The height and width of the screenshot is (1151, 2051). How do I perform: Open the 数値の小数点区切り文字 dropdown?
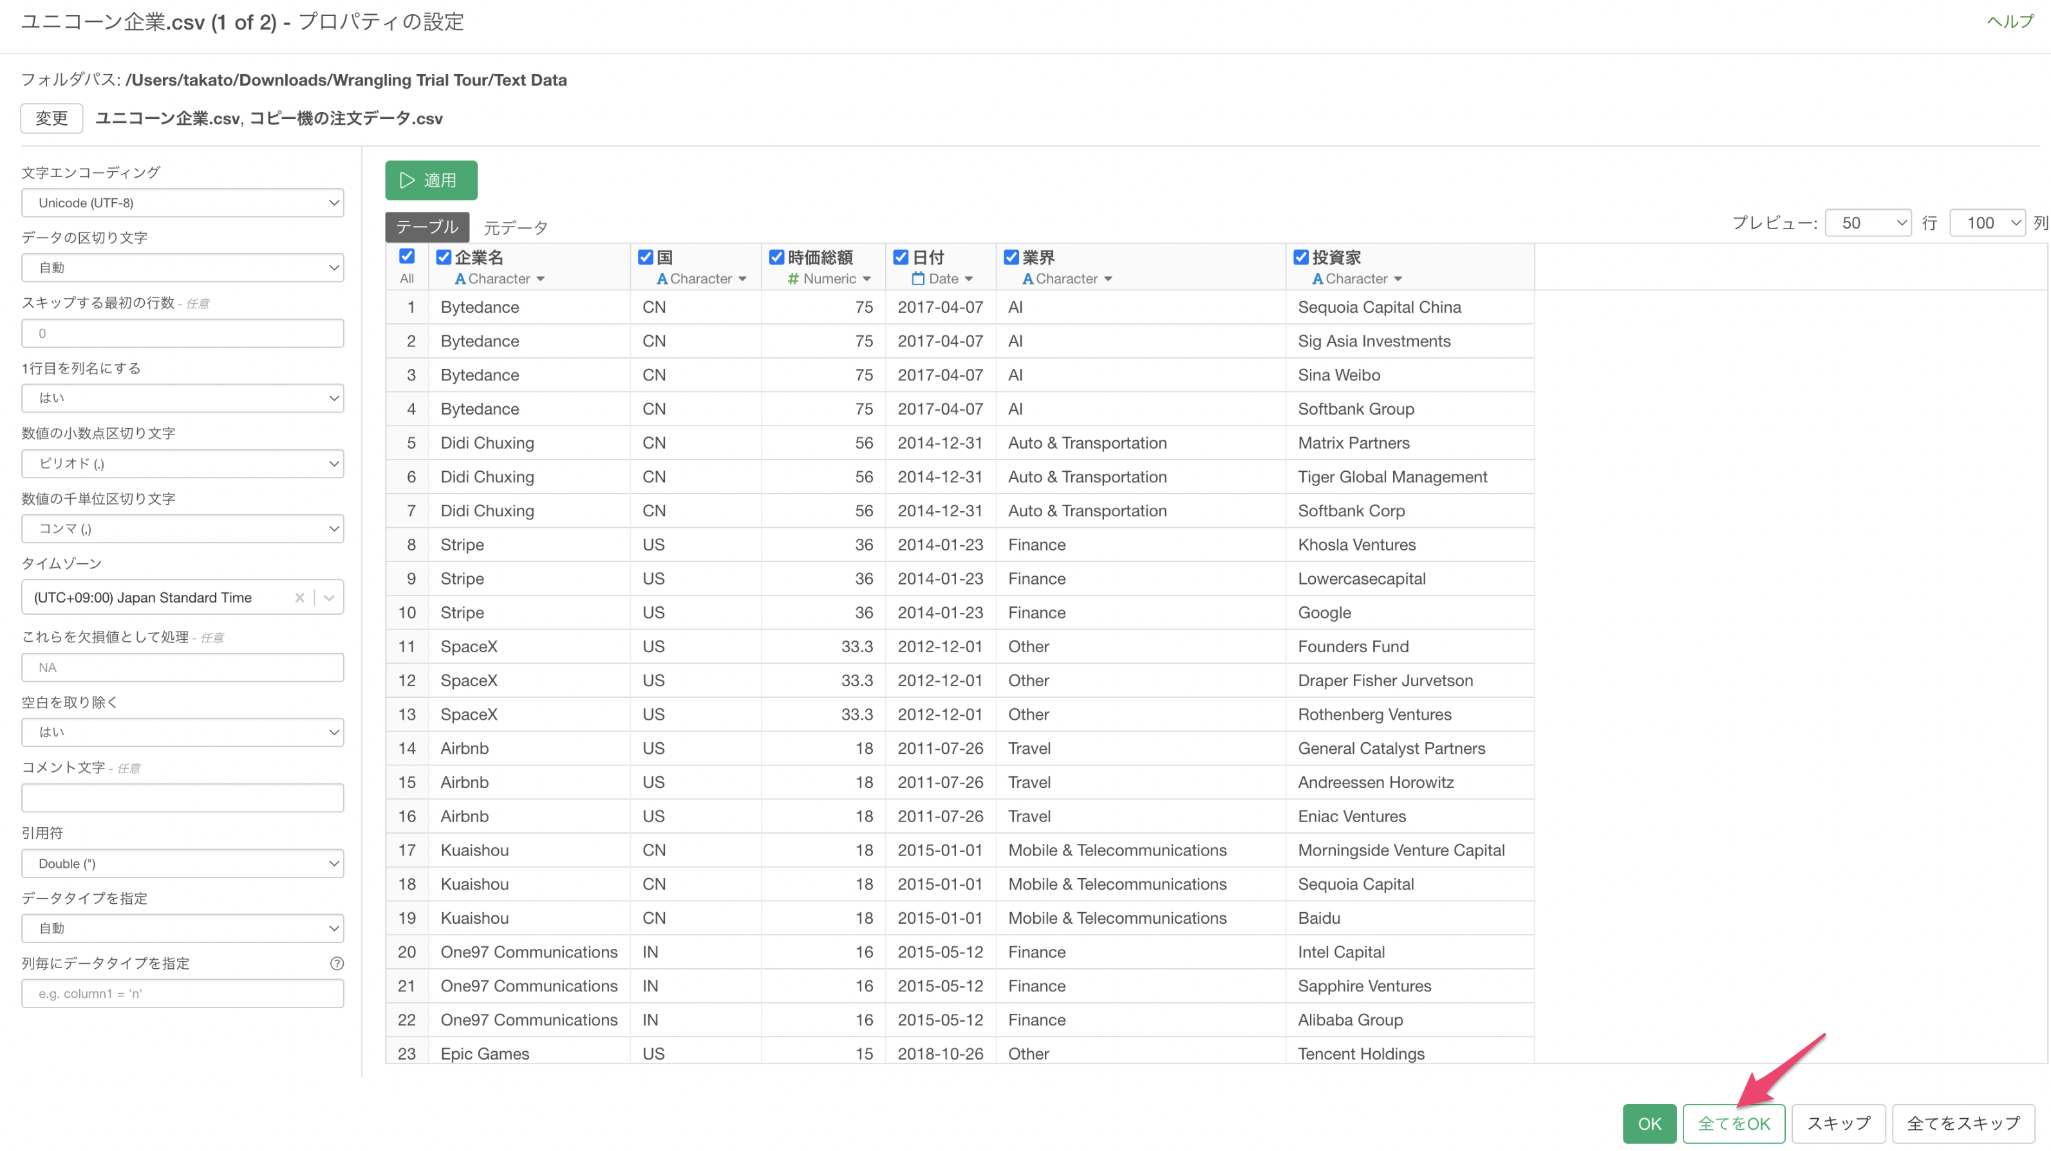tap(182, 463)
